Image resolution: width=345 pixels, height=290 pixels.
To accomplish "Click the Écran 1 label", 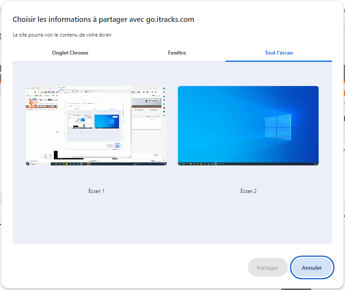I will [96, 191].
